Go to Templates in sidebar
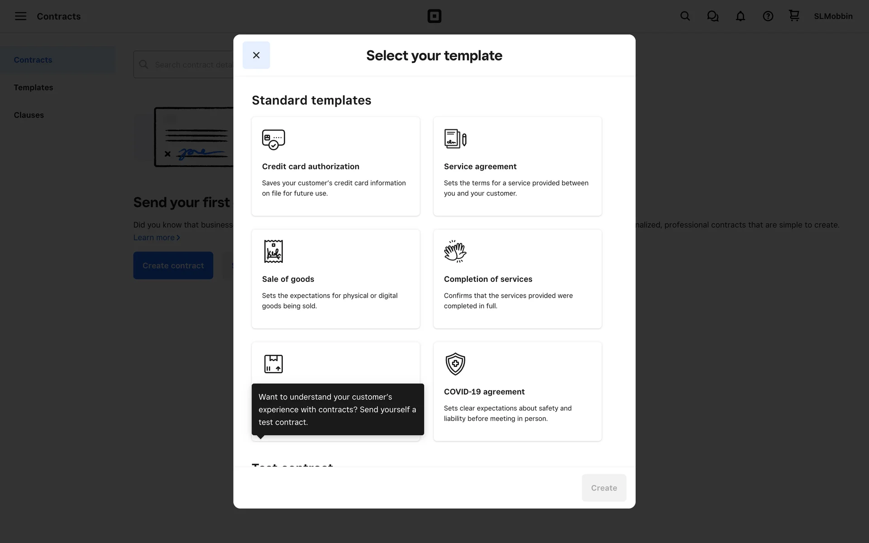The image size is (869, 543). click(33, 87)
